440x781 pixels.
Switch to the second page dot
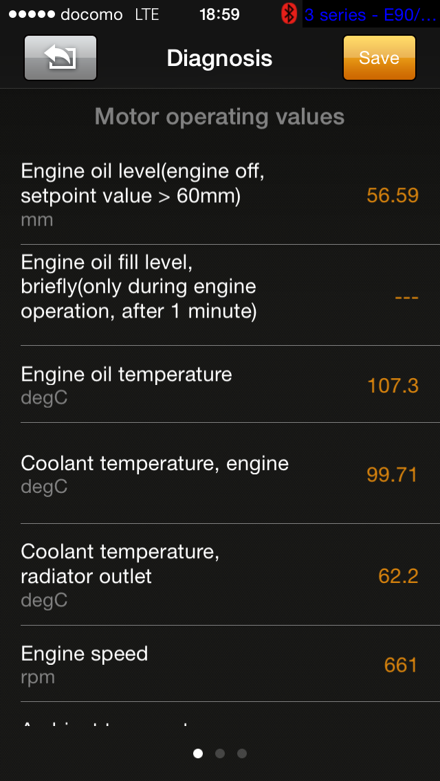(220, 753)
